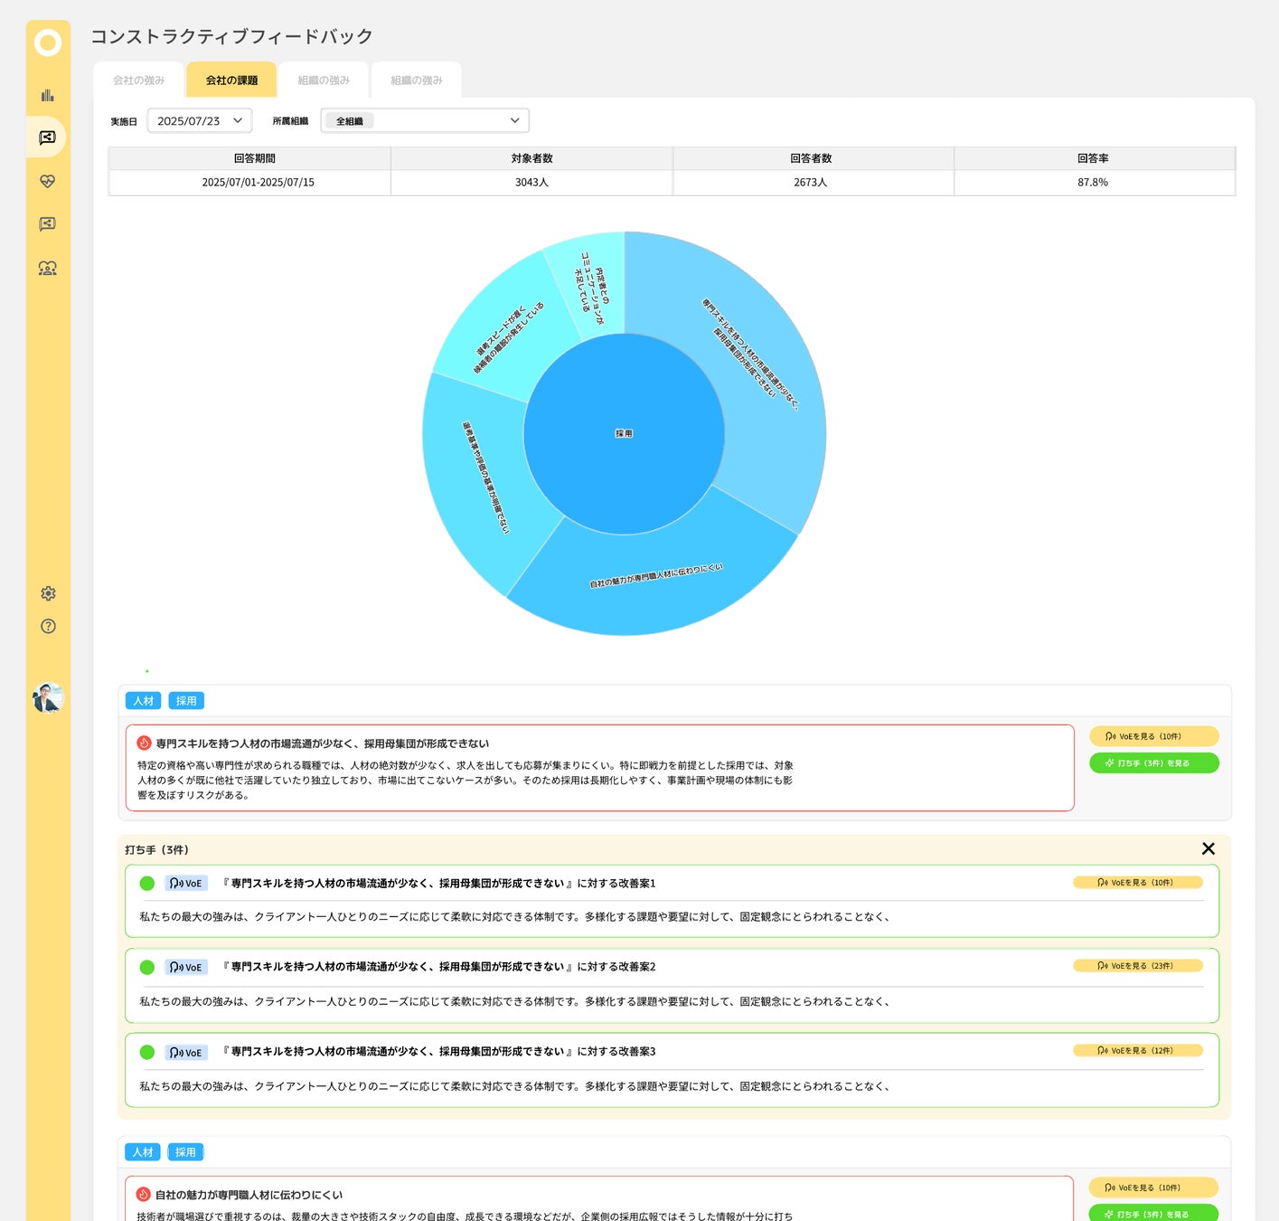Click the green status dot on 改善案1

[147, 884]
